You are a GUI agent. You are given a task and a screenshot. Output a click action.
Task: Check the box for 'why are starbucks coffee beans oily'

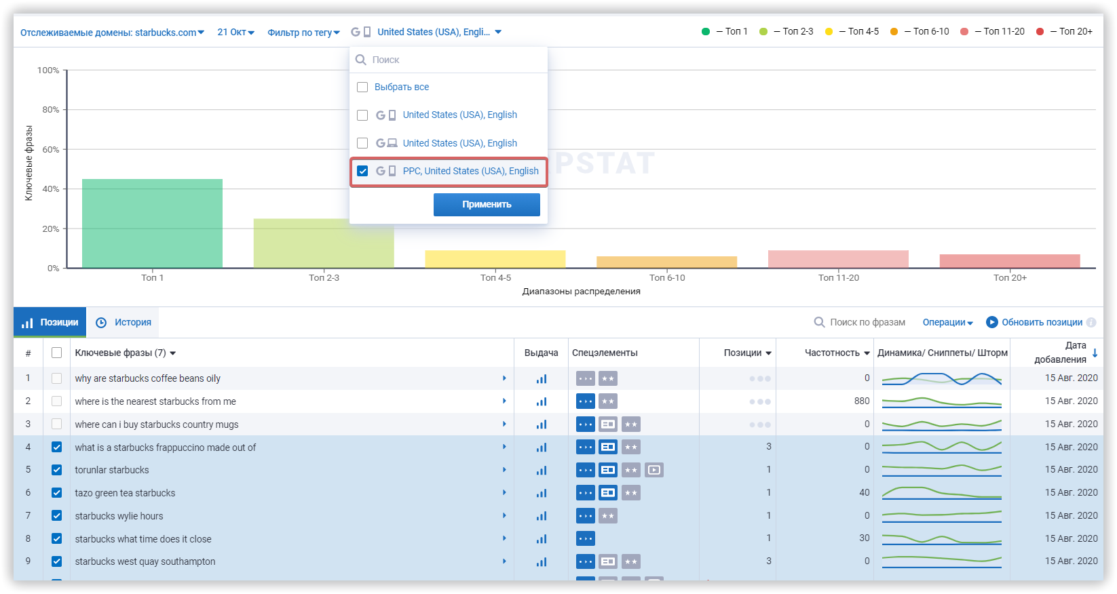coord(56,378)
